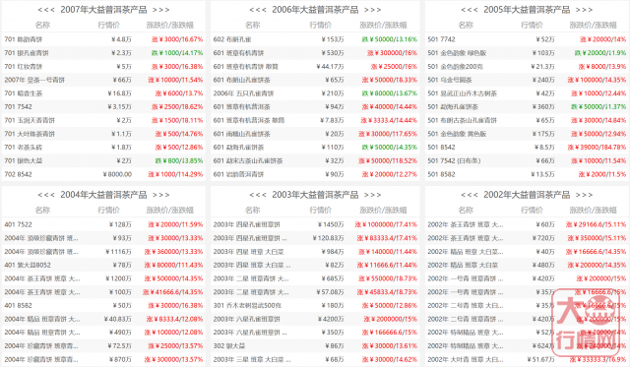The width and height of the screenshot is (630, 367).
Task: Click the ¥40.83万 price in the 2004 table
Action: click(x=118, y=319)
